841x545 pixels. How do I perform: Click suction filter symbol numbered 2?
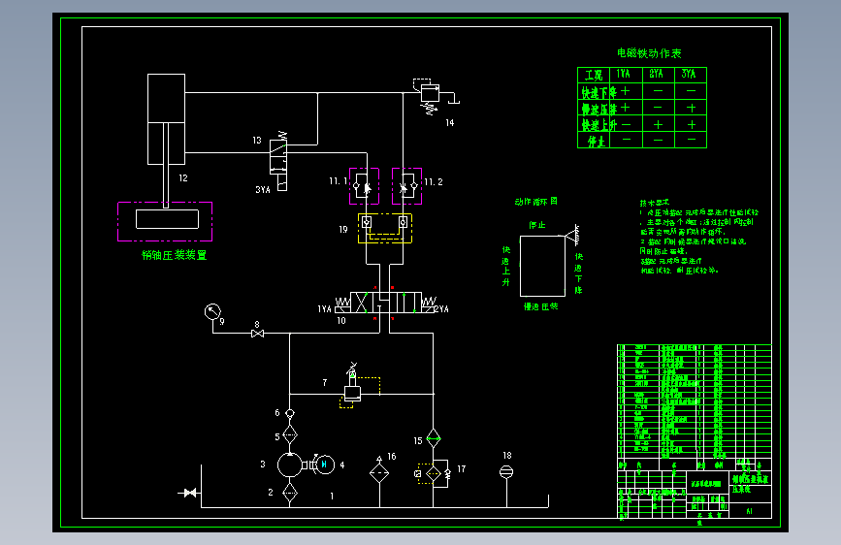290,493
